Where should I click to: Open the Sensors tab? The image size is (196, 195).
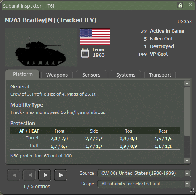pyautogui.click(x=91, y=75)
